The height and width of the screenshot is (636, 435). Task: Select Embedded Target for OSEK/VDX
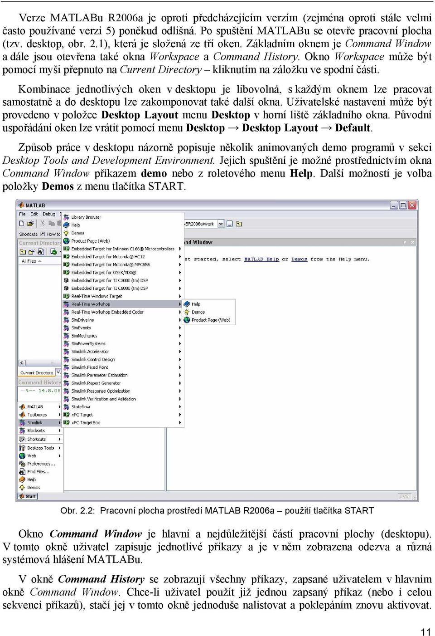pos(123,273)
